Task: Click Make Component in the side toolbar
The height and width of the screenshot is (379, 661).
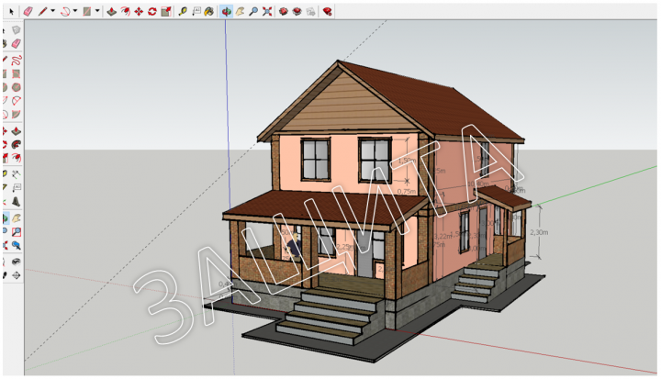Action: 16,30
